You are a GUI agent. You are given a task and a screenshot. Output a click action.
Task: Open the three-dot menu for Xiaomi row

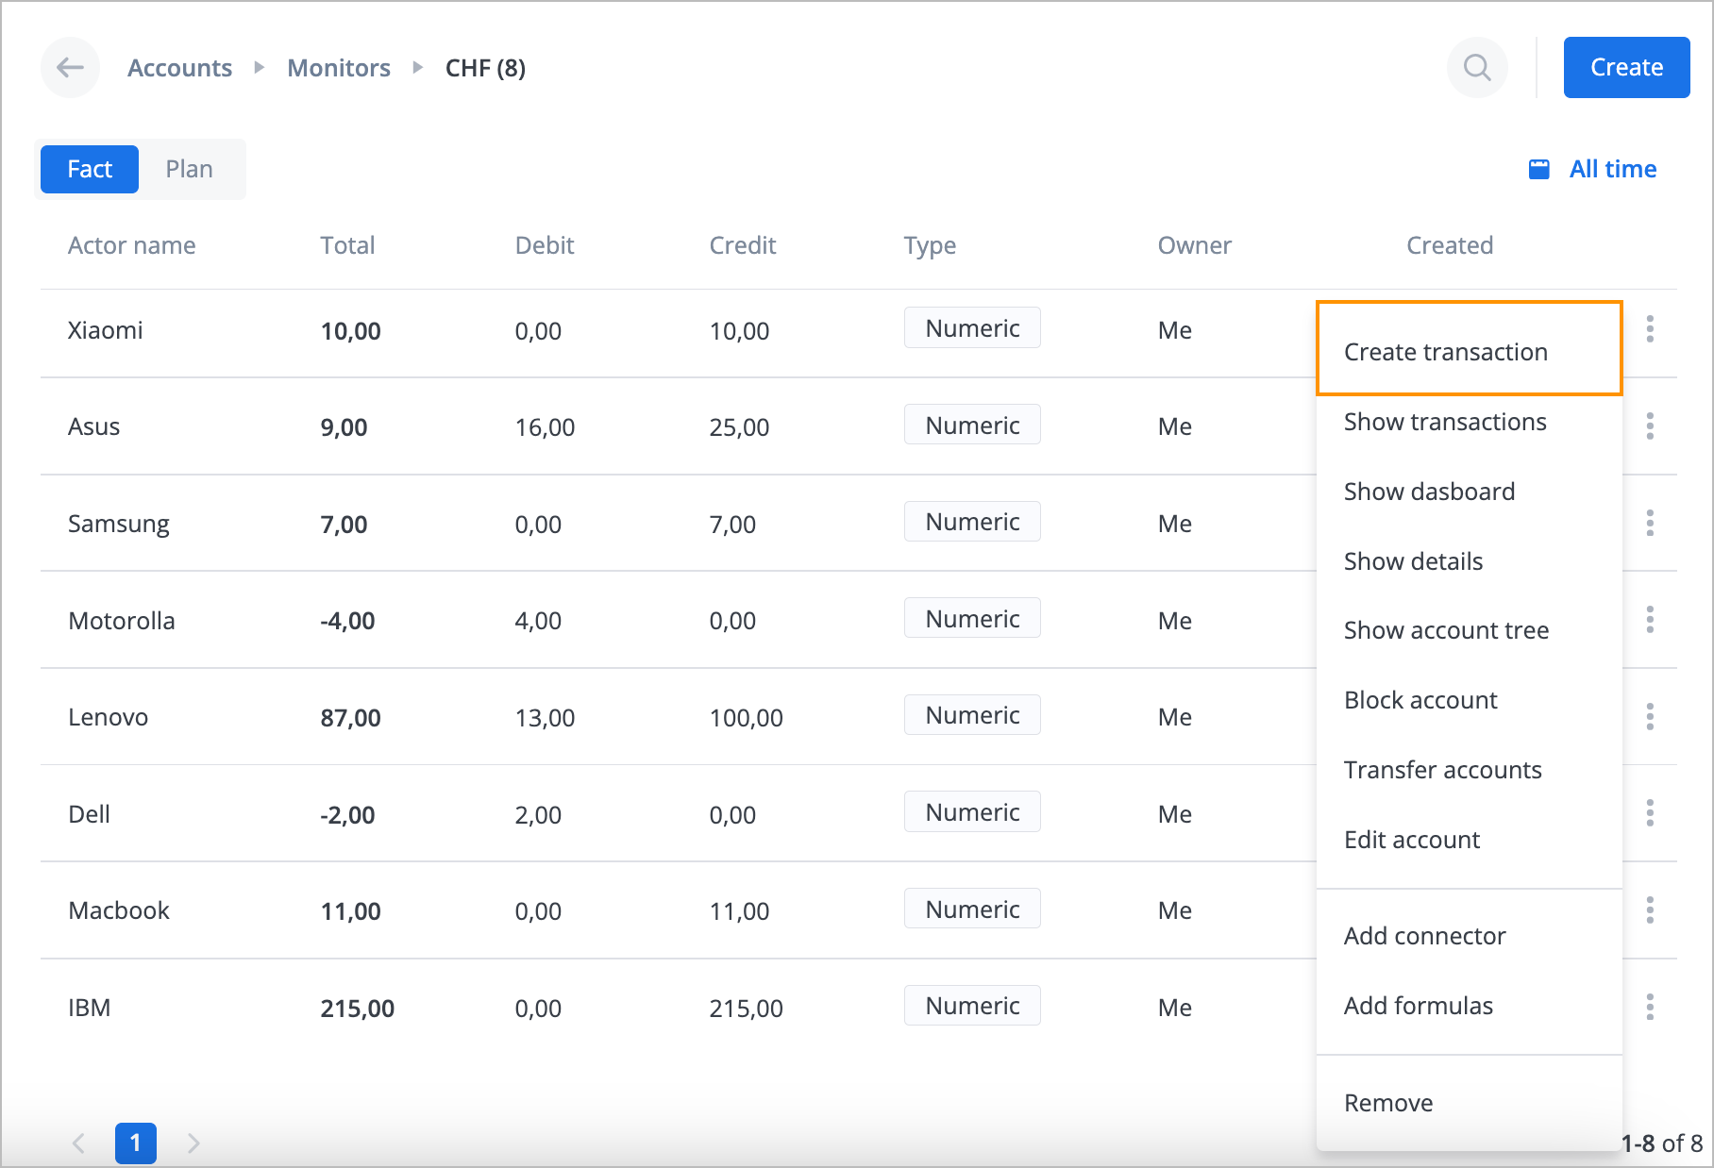[1650, 329]
